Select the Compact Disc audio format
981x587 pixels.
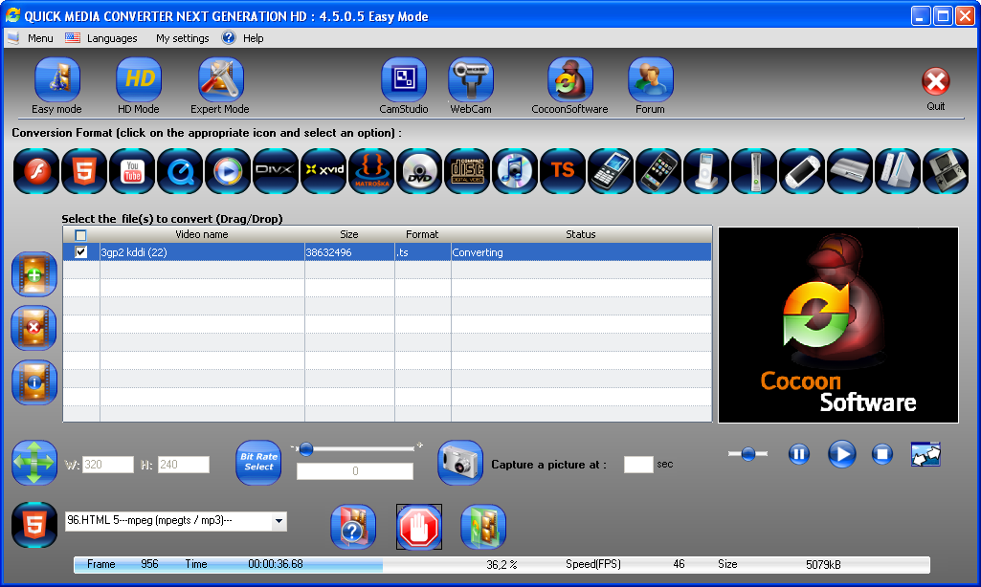tap(467, 171)
